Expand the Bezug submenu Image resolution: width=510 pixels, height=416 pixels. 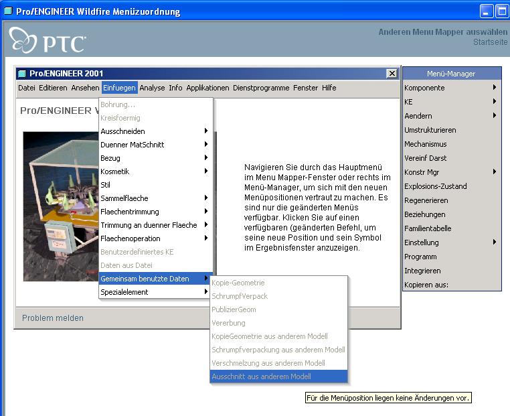(x=156, y=158)
